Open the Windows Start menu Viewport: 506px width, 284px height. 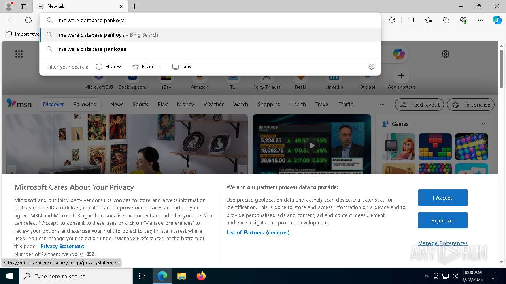click(x=9, y=276)
